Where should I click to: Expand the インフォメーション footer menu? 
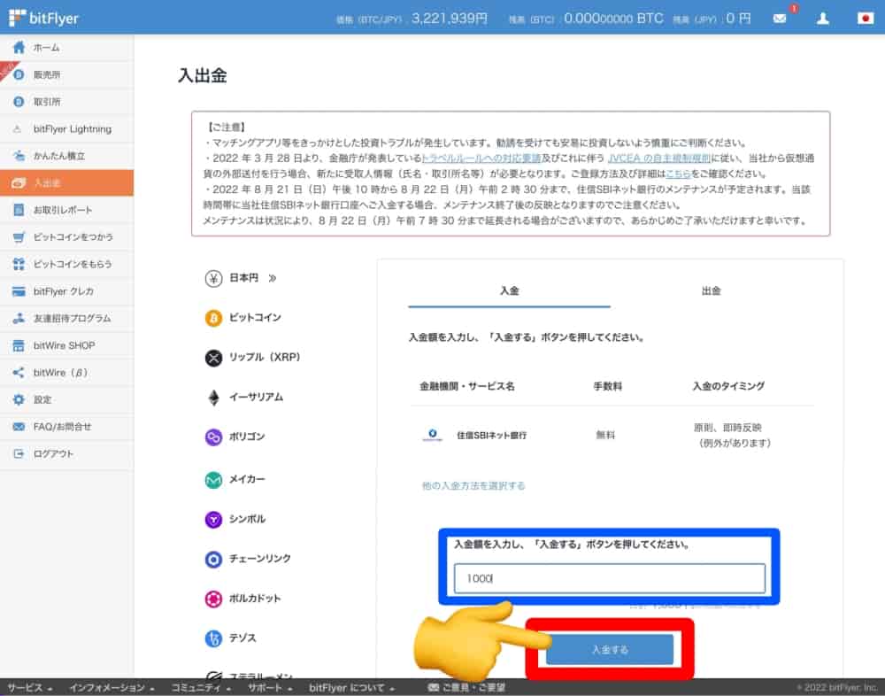click(111, 687)
